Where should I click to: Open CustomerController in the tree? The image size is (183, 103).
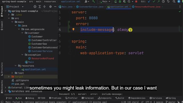(x=43, y=40)
